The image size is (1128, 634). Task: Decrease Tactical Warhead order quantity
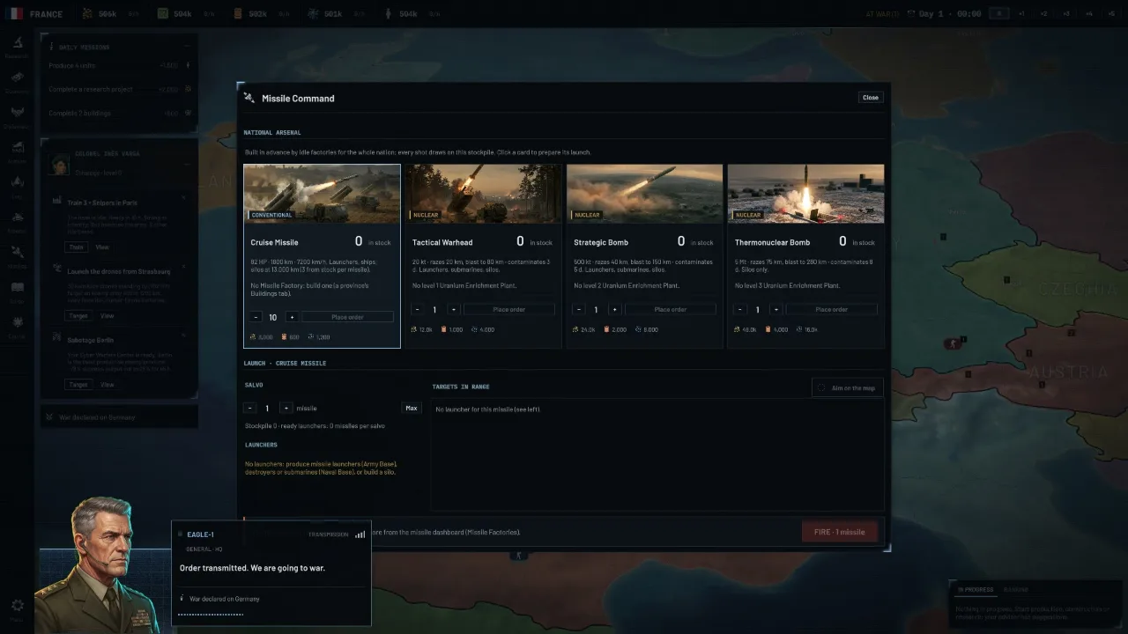coord(417,309)
